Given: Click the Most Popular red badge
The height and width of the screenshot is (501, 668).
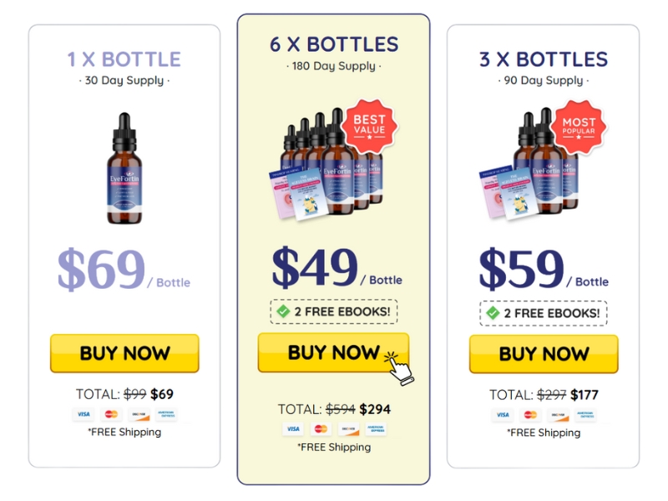Looking at the screenshot, I should (x=579, y=128).
